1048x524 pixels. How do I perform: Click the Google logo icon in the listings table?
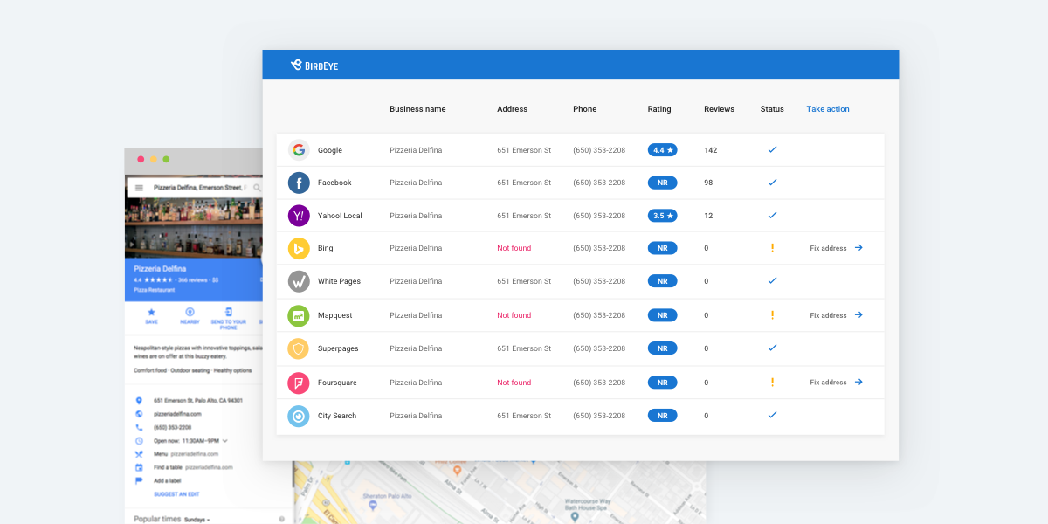299,150
